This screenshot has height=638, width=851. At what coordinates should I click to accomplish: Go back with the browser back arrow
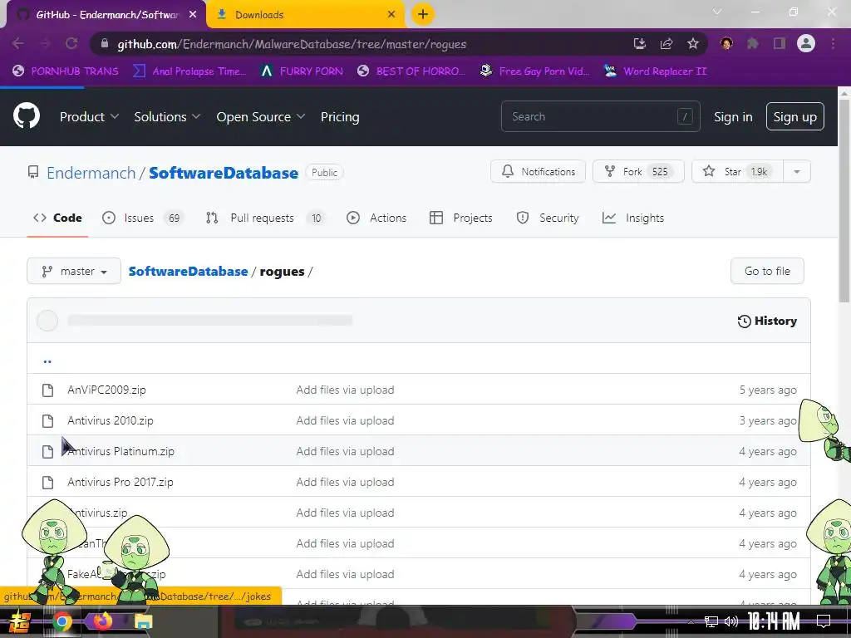pyautogui.click(x=18, y=43)
